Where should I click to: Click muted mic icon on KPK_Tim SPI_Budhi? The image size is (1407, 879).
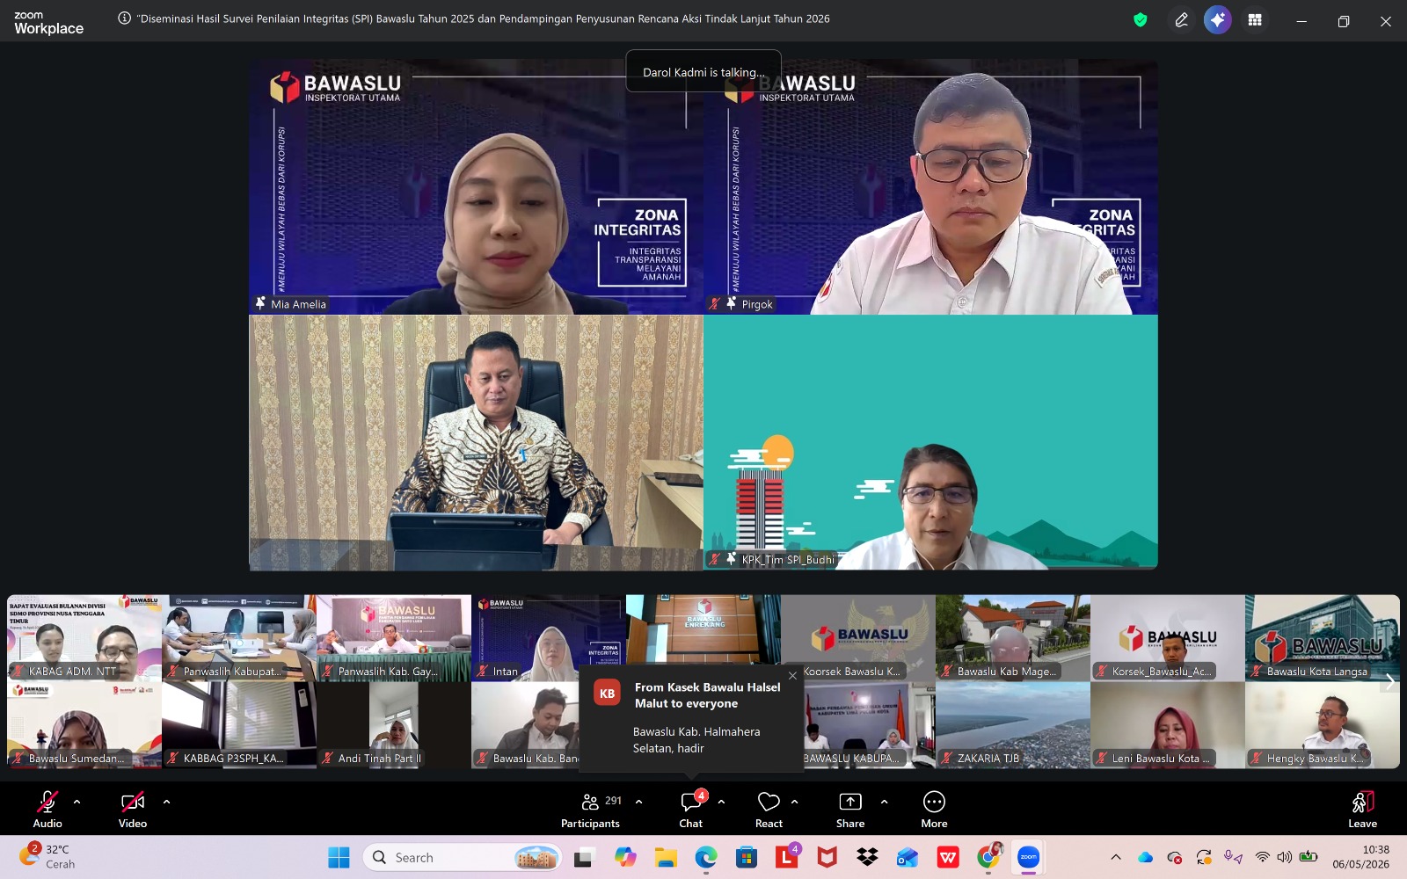tap(715, 558)
